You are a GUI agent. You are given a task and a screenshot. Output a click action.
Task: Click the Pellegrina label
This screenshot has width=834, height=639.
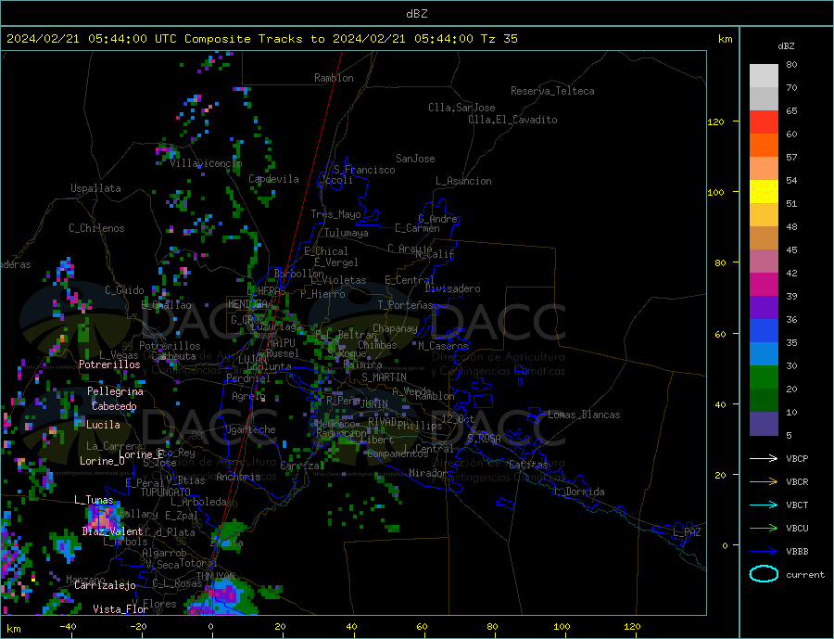(116, 391)
